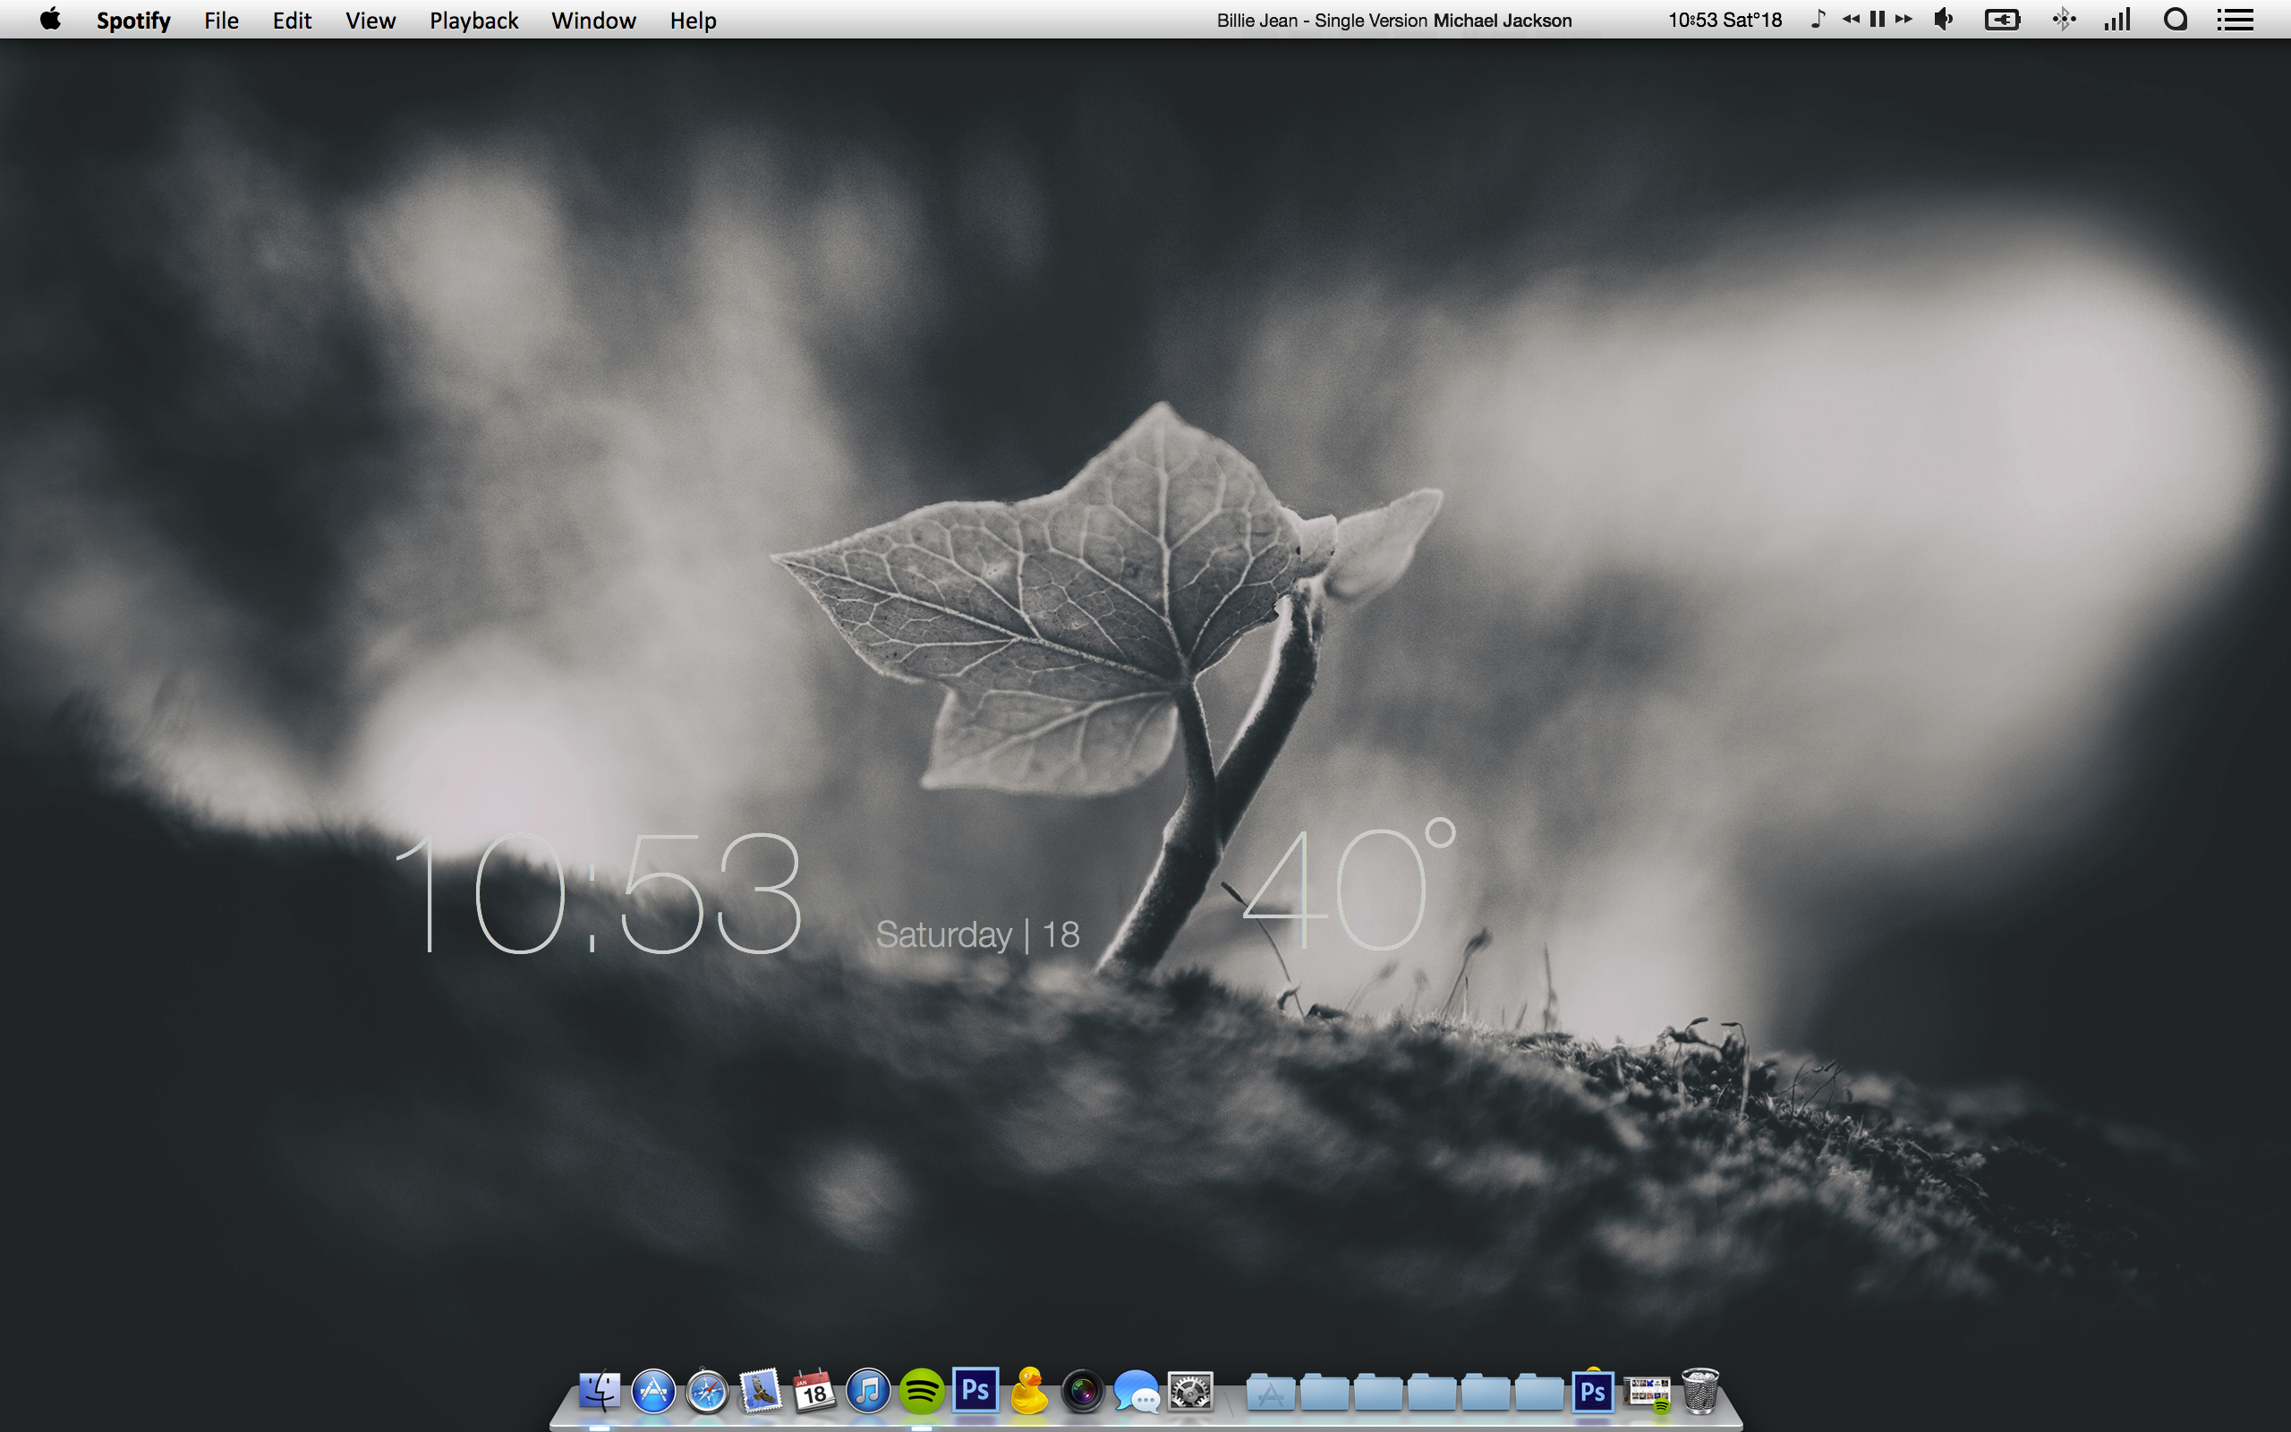
Task: Skip to next track in menu bar
Action: click(1903, 19)
